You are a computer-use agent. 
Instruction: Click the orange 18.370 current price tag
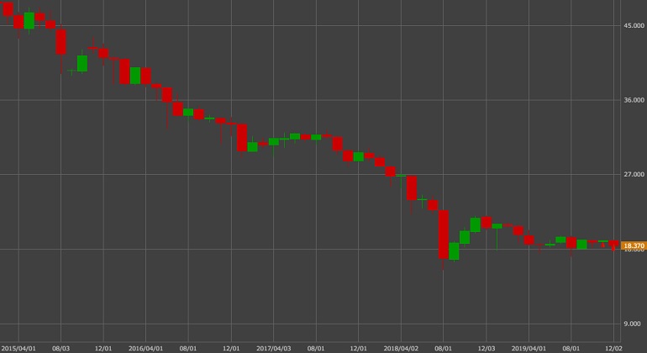pyautogui.click(x=634, y=245)
